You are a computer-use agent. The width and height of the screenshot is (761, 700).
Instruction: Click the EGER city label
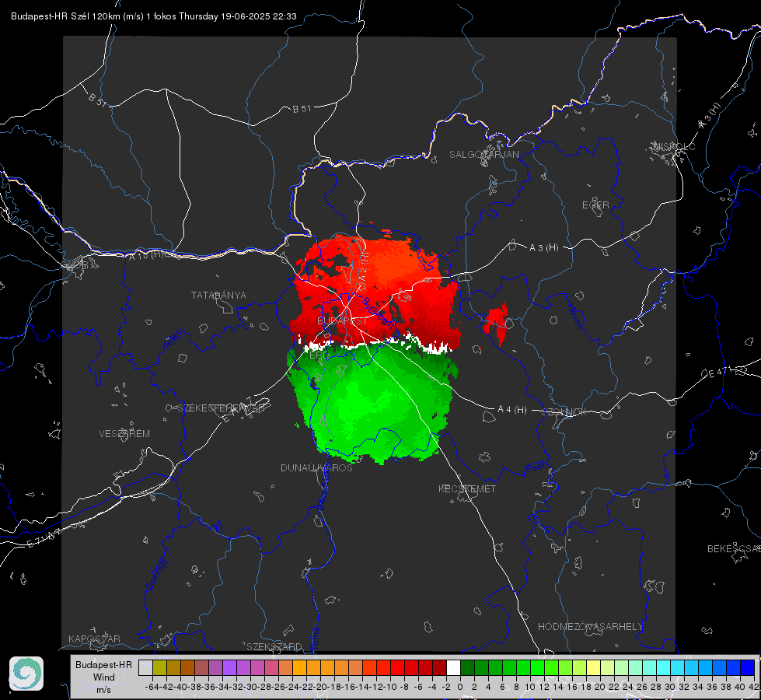(x=595, y=205)
